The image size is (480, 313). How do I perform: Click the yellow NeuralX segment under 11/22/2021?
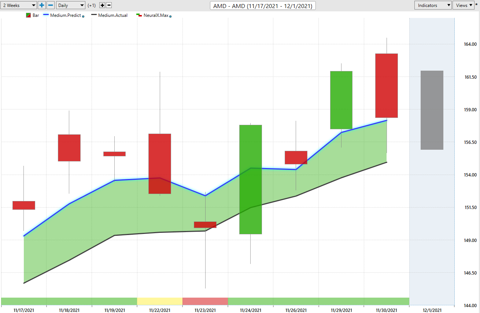[x=160, y=301]
